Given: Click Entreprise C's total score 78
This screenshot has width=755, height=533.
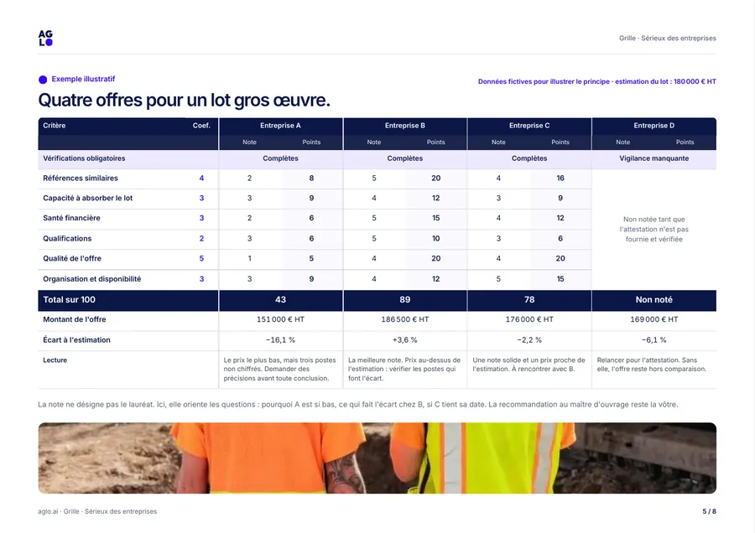Looking at the screenshot, I should (x=529, y=300).
